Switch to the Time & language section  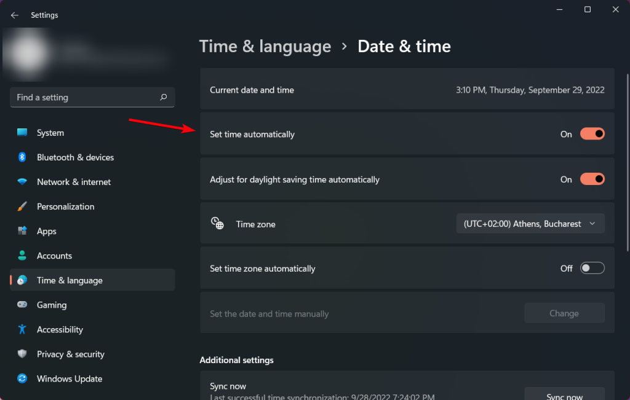(23, 280)
